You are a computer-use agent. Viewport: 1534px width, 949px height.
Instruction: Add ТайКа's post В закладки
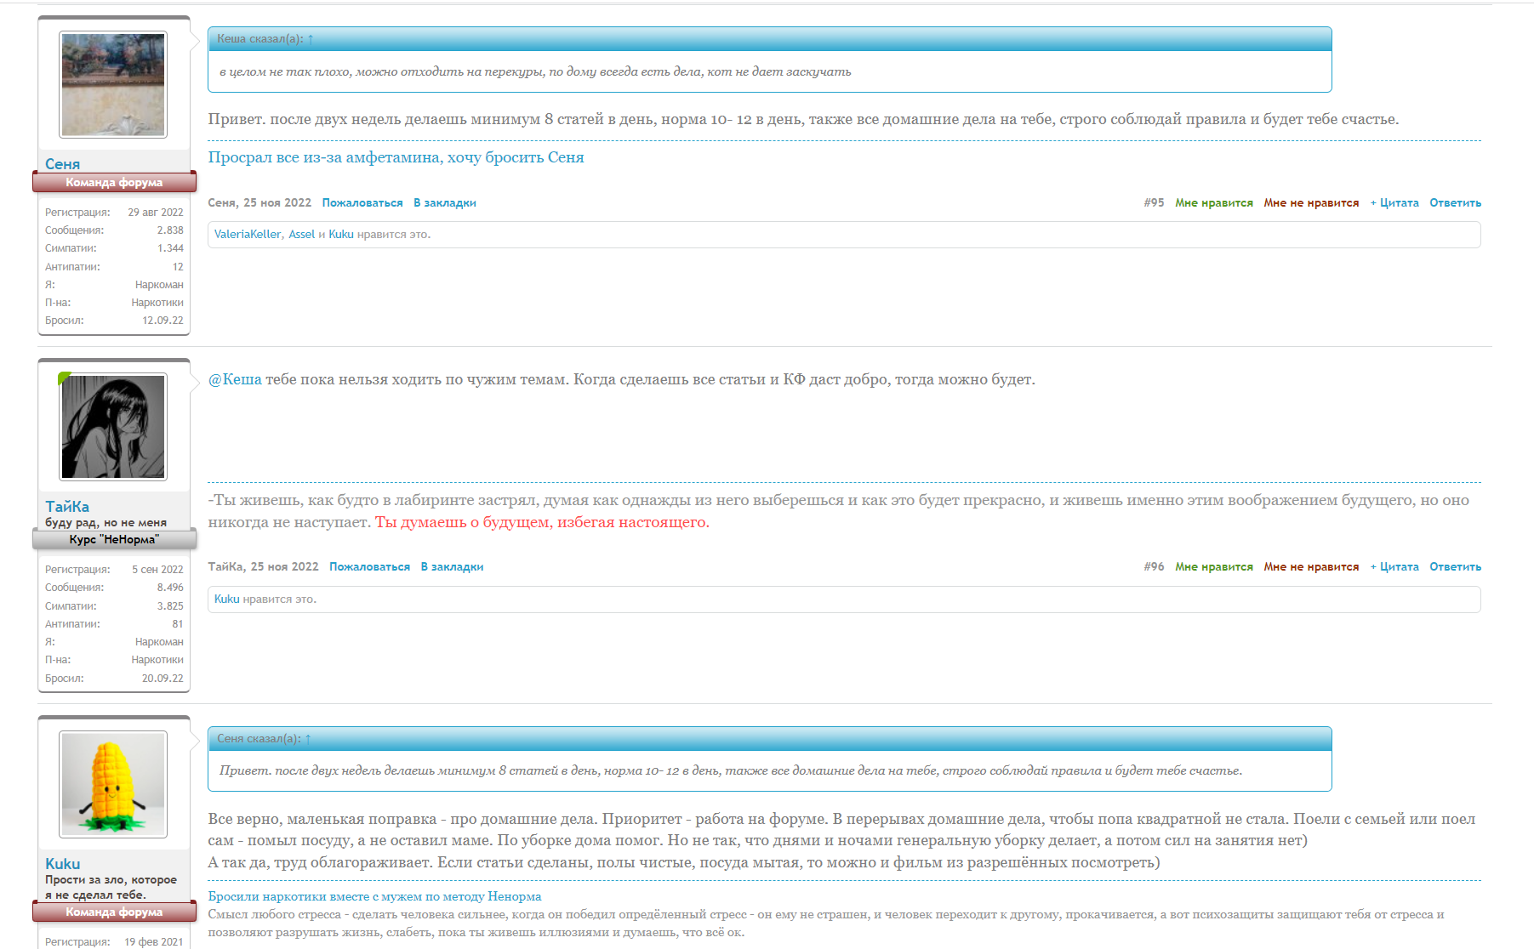coord(452,567)
